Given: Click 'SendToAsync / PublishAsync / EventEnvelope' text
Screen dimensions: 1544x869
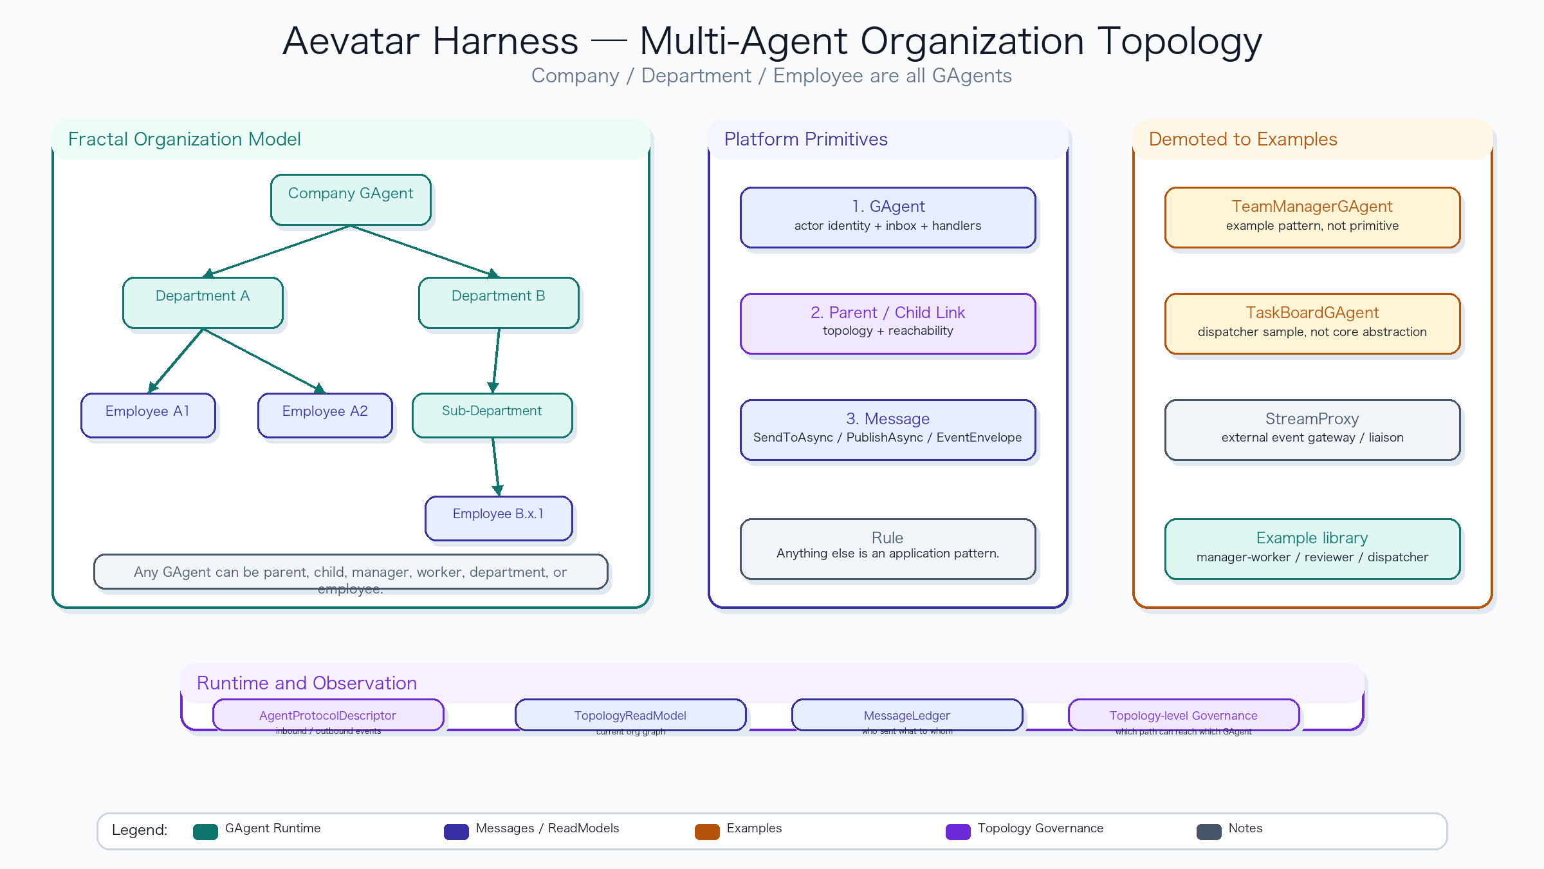Looking at the screenshot, I should [x=888, y=438].
